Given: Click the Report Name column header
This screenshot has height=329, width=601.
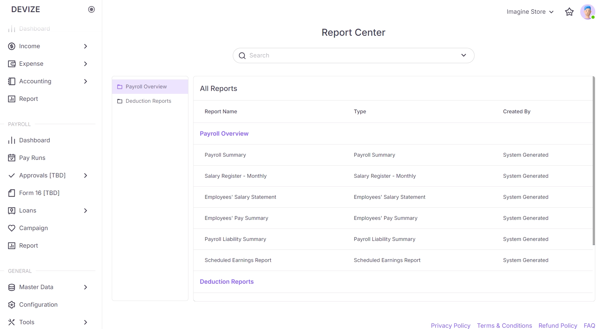Looking at the screenshot, I should point(221,112).
